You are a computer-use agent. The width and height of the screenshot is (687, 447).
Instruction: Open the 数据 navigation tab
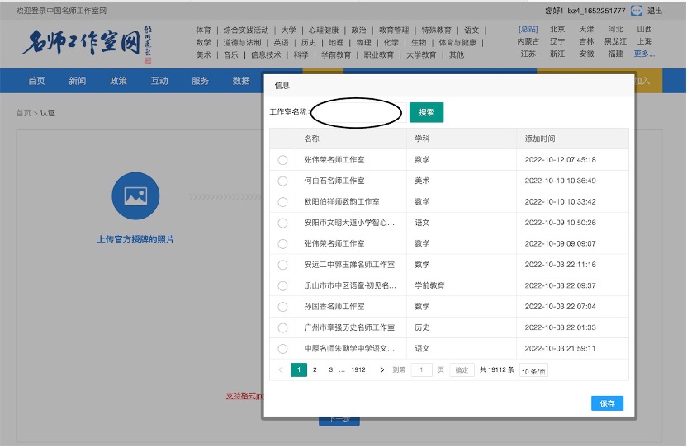pos(241,81)
